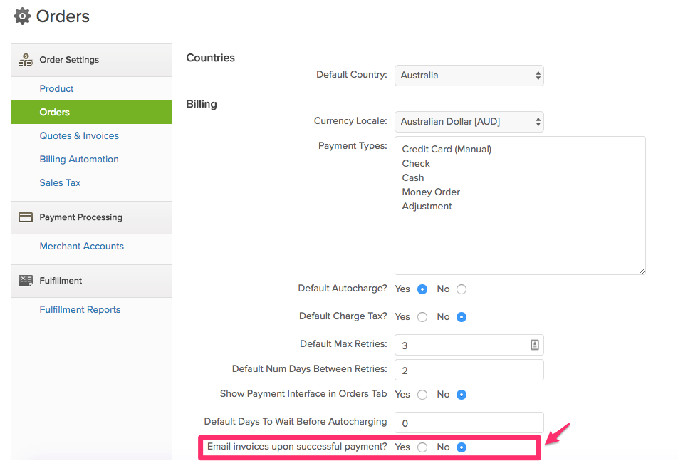Open Billing Automation settings
678x461 pixels.
tap(79, 159)
